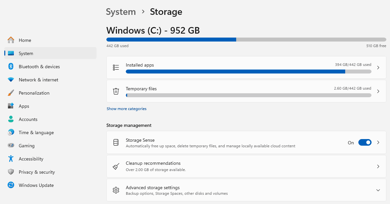Click the Windows (C:) storage usage bar
Image resolution: width=390 pixels, height=204 pixels.
tap(246, 40)
